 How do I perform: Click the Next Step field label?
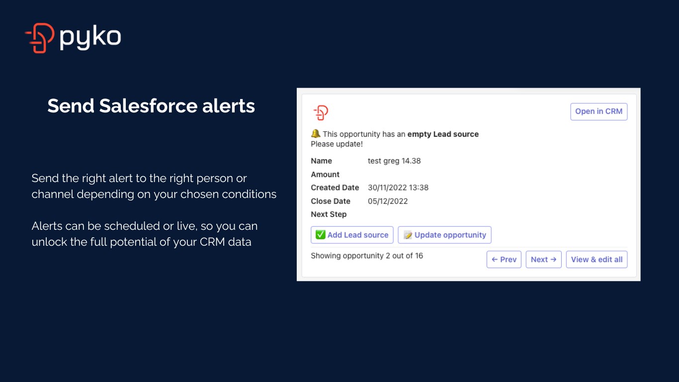329,214
